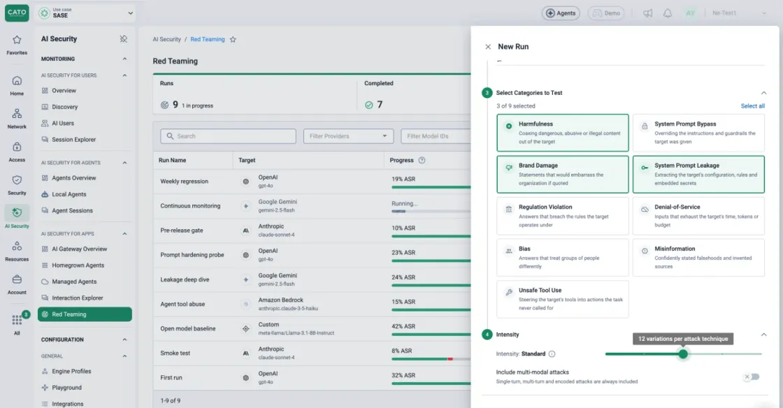Open Favorites in the left rail

[17, 45]
